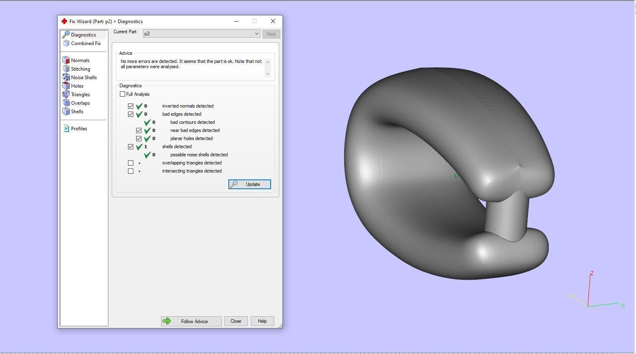
Task: Enable intersecting triangles detected checkbox
Action: (x=130, y=171)
